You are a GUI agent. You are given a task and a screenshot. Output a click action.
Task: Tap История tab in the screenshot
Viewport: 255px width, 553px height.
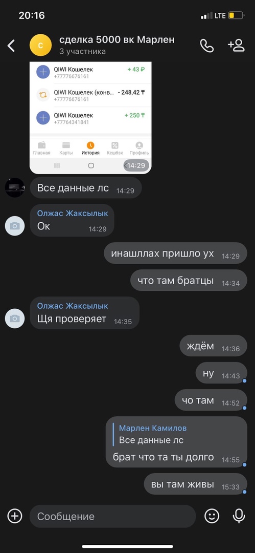pos(90,148)
